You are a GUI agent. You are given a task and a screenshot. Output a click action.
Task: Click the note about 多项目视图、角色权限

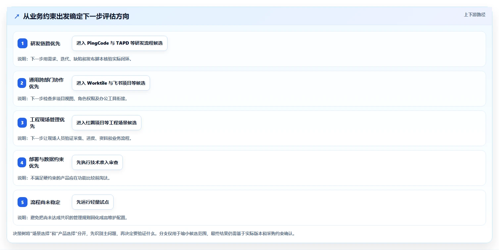tap(73, 99)
